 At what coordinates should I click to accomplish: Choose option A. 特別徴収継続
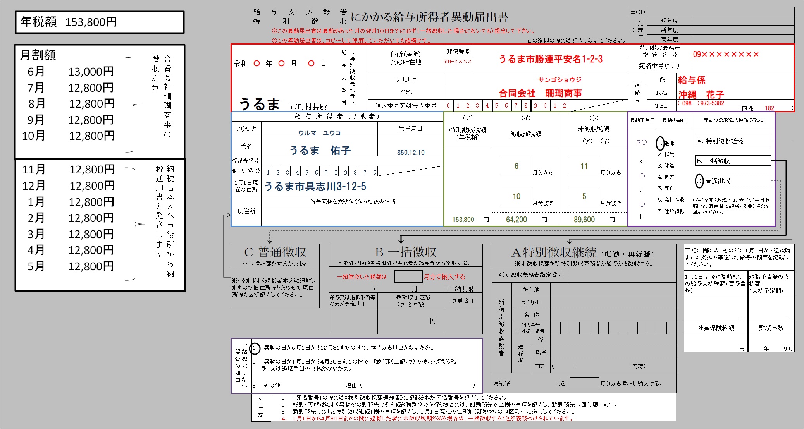pyautogui.click(x=733, y=141)
